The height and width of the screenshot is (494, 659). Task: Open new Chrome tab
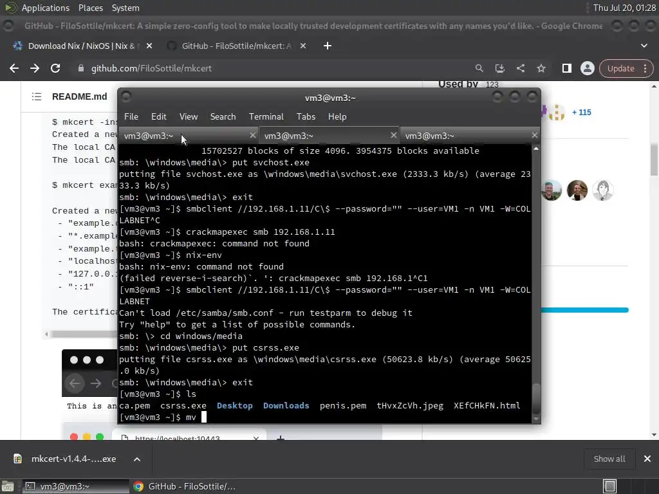[x=328, y=46]
